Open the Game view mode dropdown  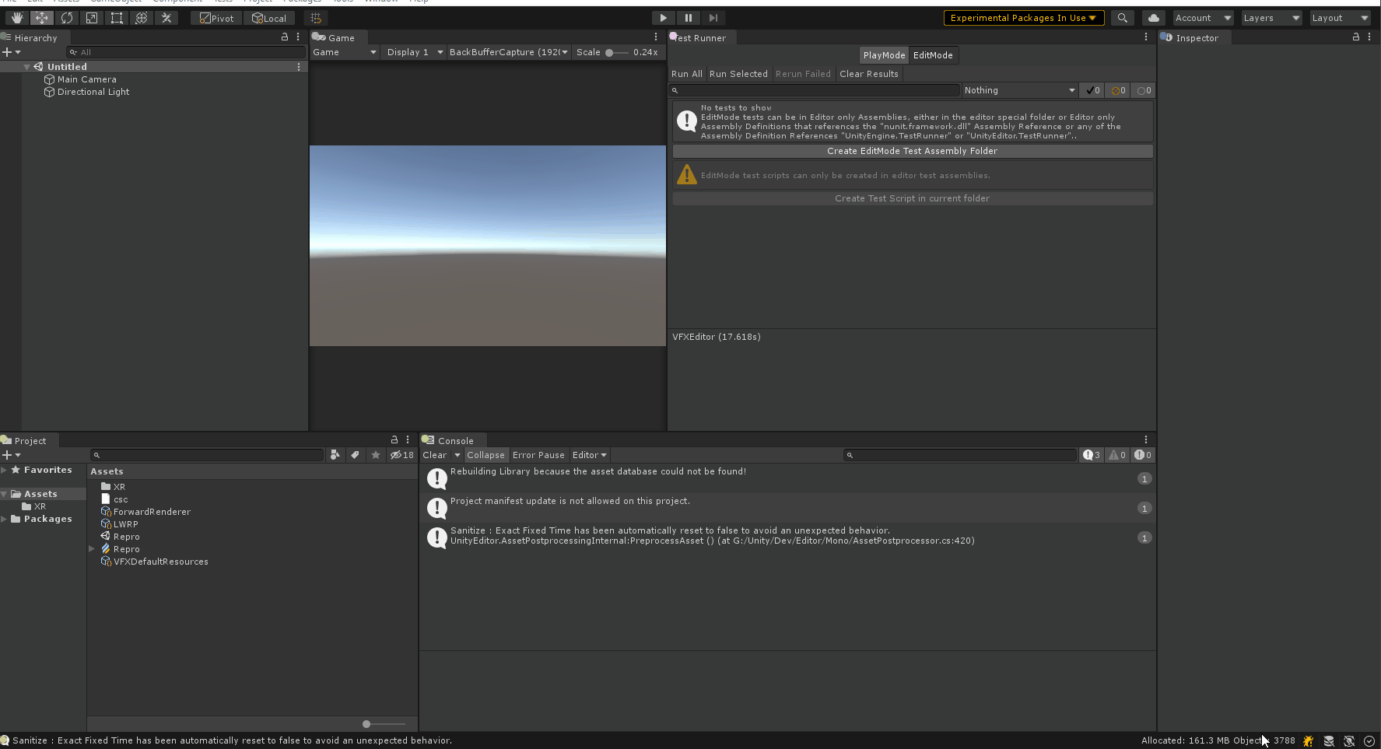(345, 52)
